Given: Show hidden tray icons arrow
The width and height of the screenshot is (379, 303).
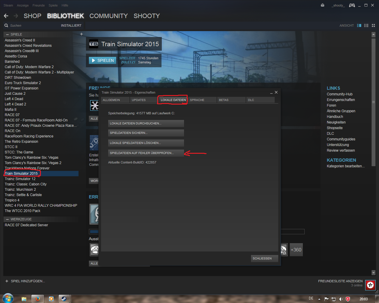Looking at the screenshot, I should pos(319,299).
